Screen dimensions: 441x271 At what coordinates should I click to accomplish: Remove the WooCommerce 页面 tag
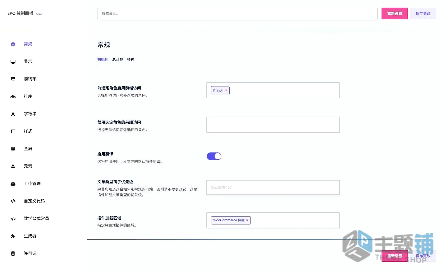[247, 220]
